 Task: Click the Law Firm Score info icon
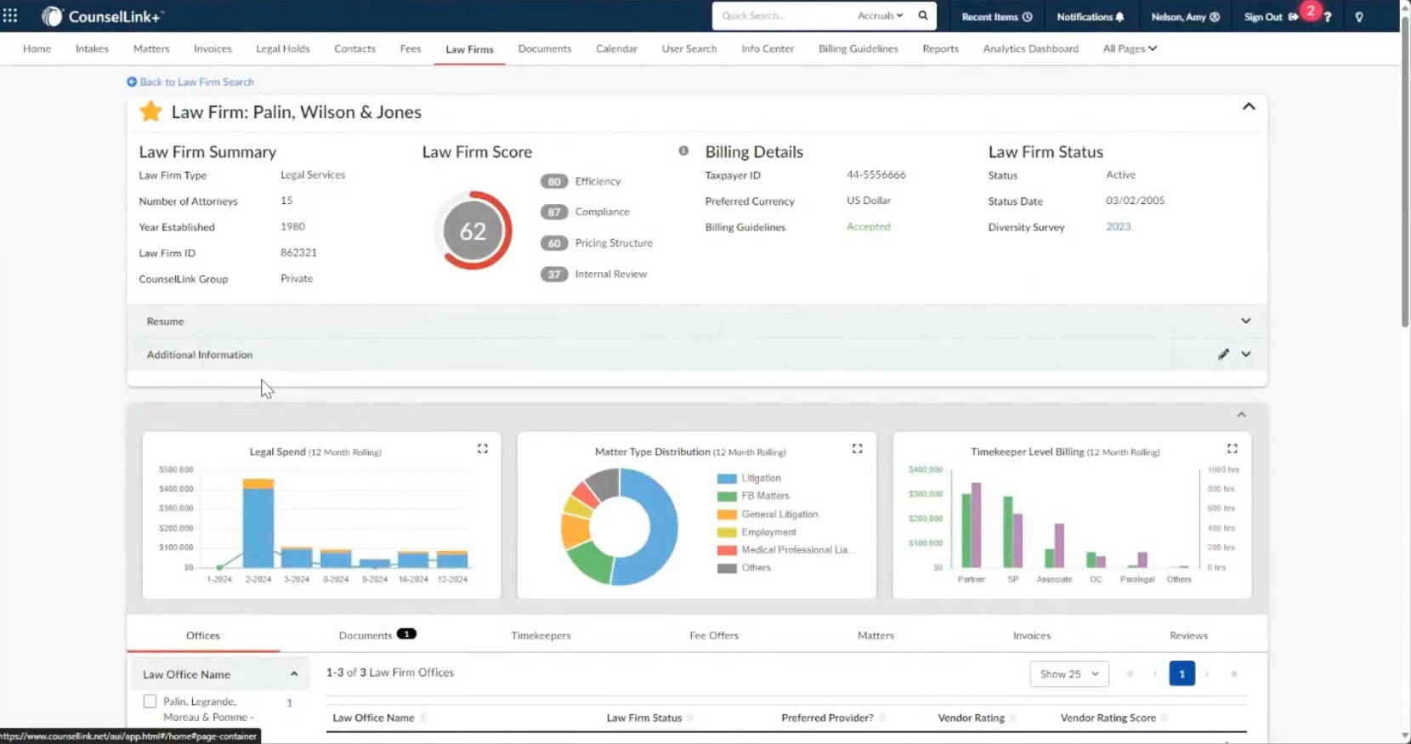tap(683, 151)
